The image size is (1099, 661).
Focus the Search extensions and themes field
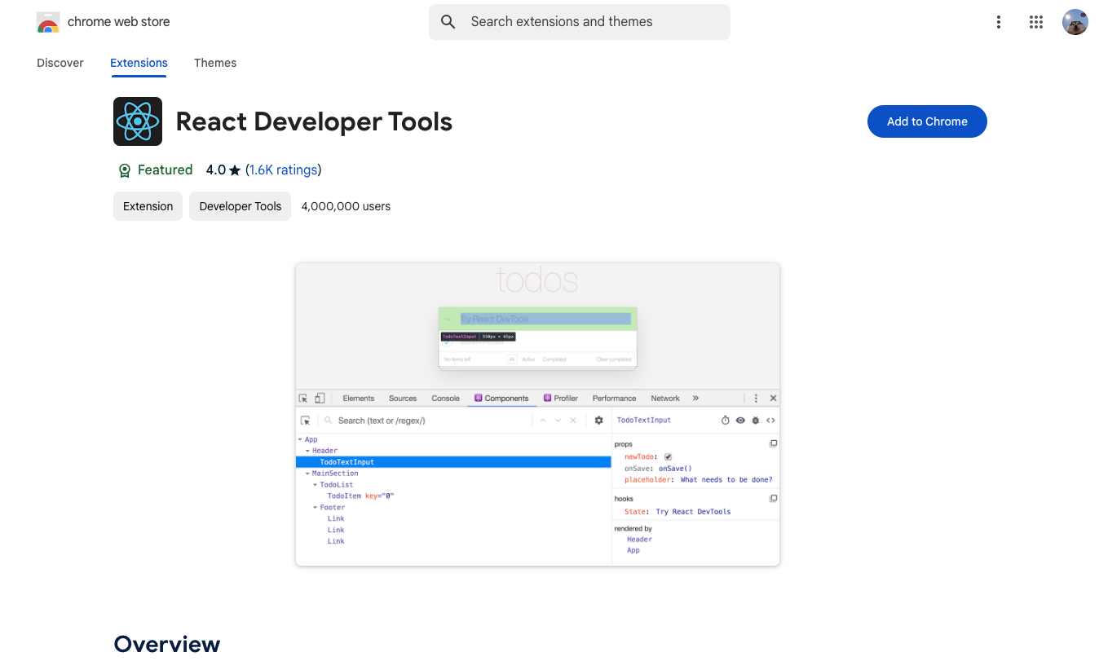(x=580, y=22)
